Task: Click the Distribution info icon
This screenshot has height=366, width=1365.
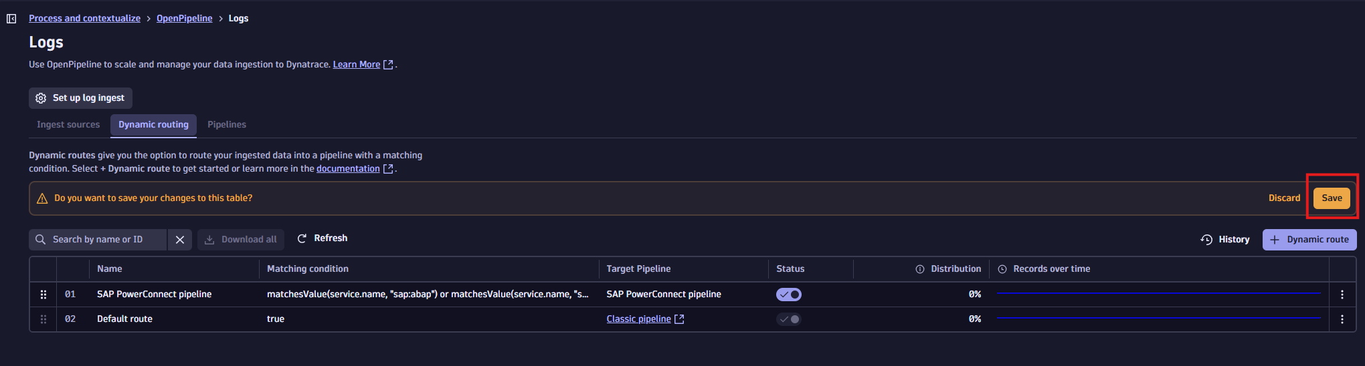Action: tap(920, 269)
